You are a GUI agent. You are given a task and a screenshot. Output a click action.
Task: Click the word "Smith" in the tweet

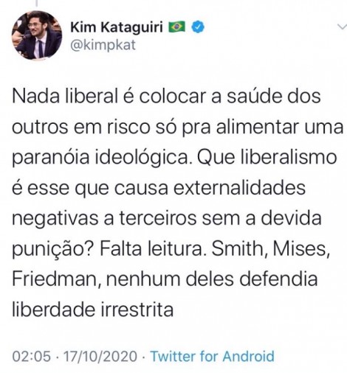pyautogui.click(x=239, y=248)
